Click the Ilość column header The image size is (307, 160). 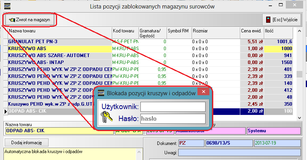pos(285,31)
